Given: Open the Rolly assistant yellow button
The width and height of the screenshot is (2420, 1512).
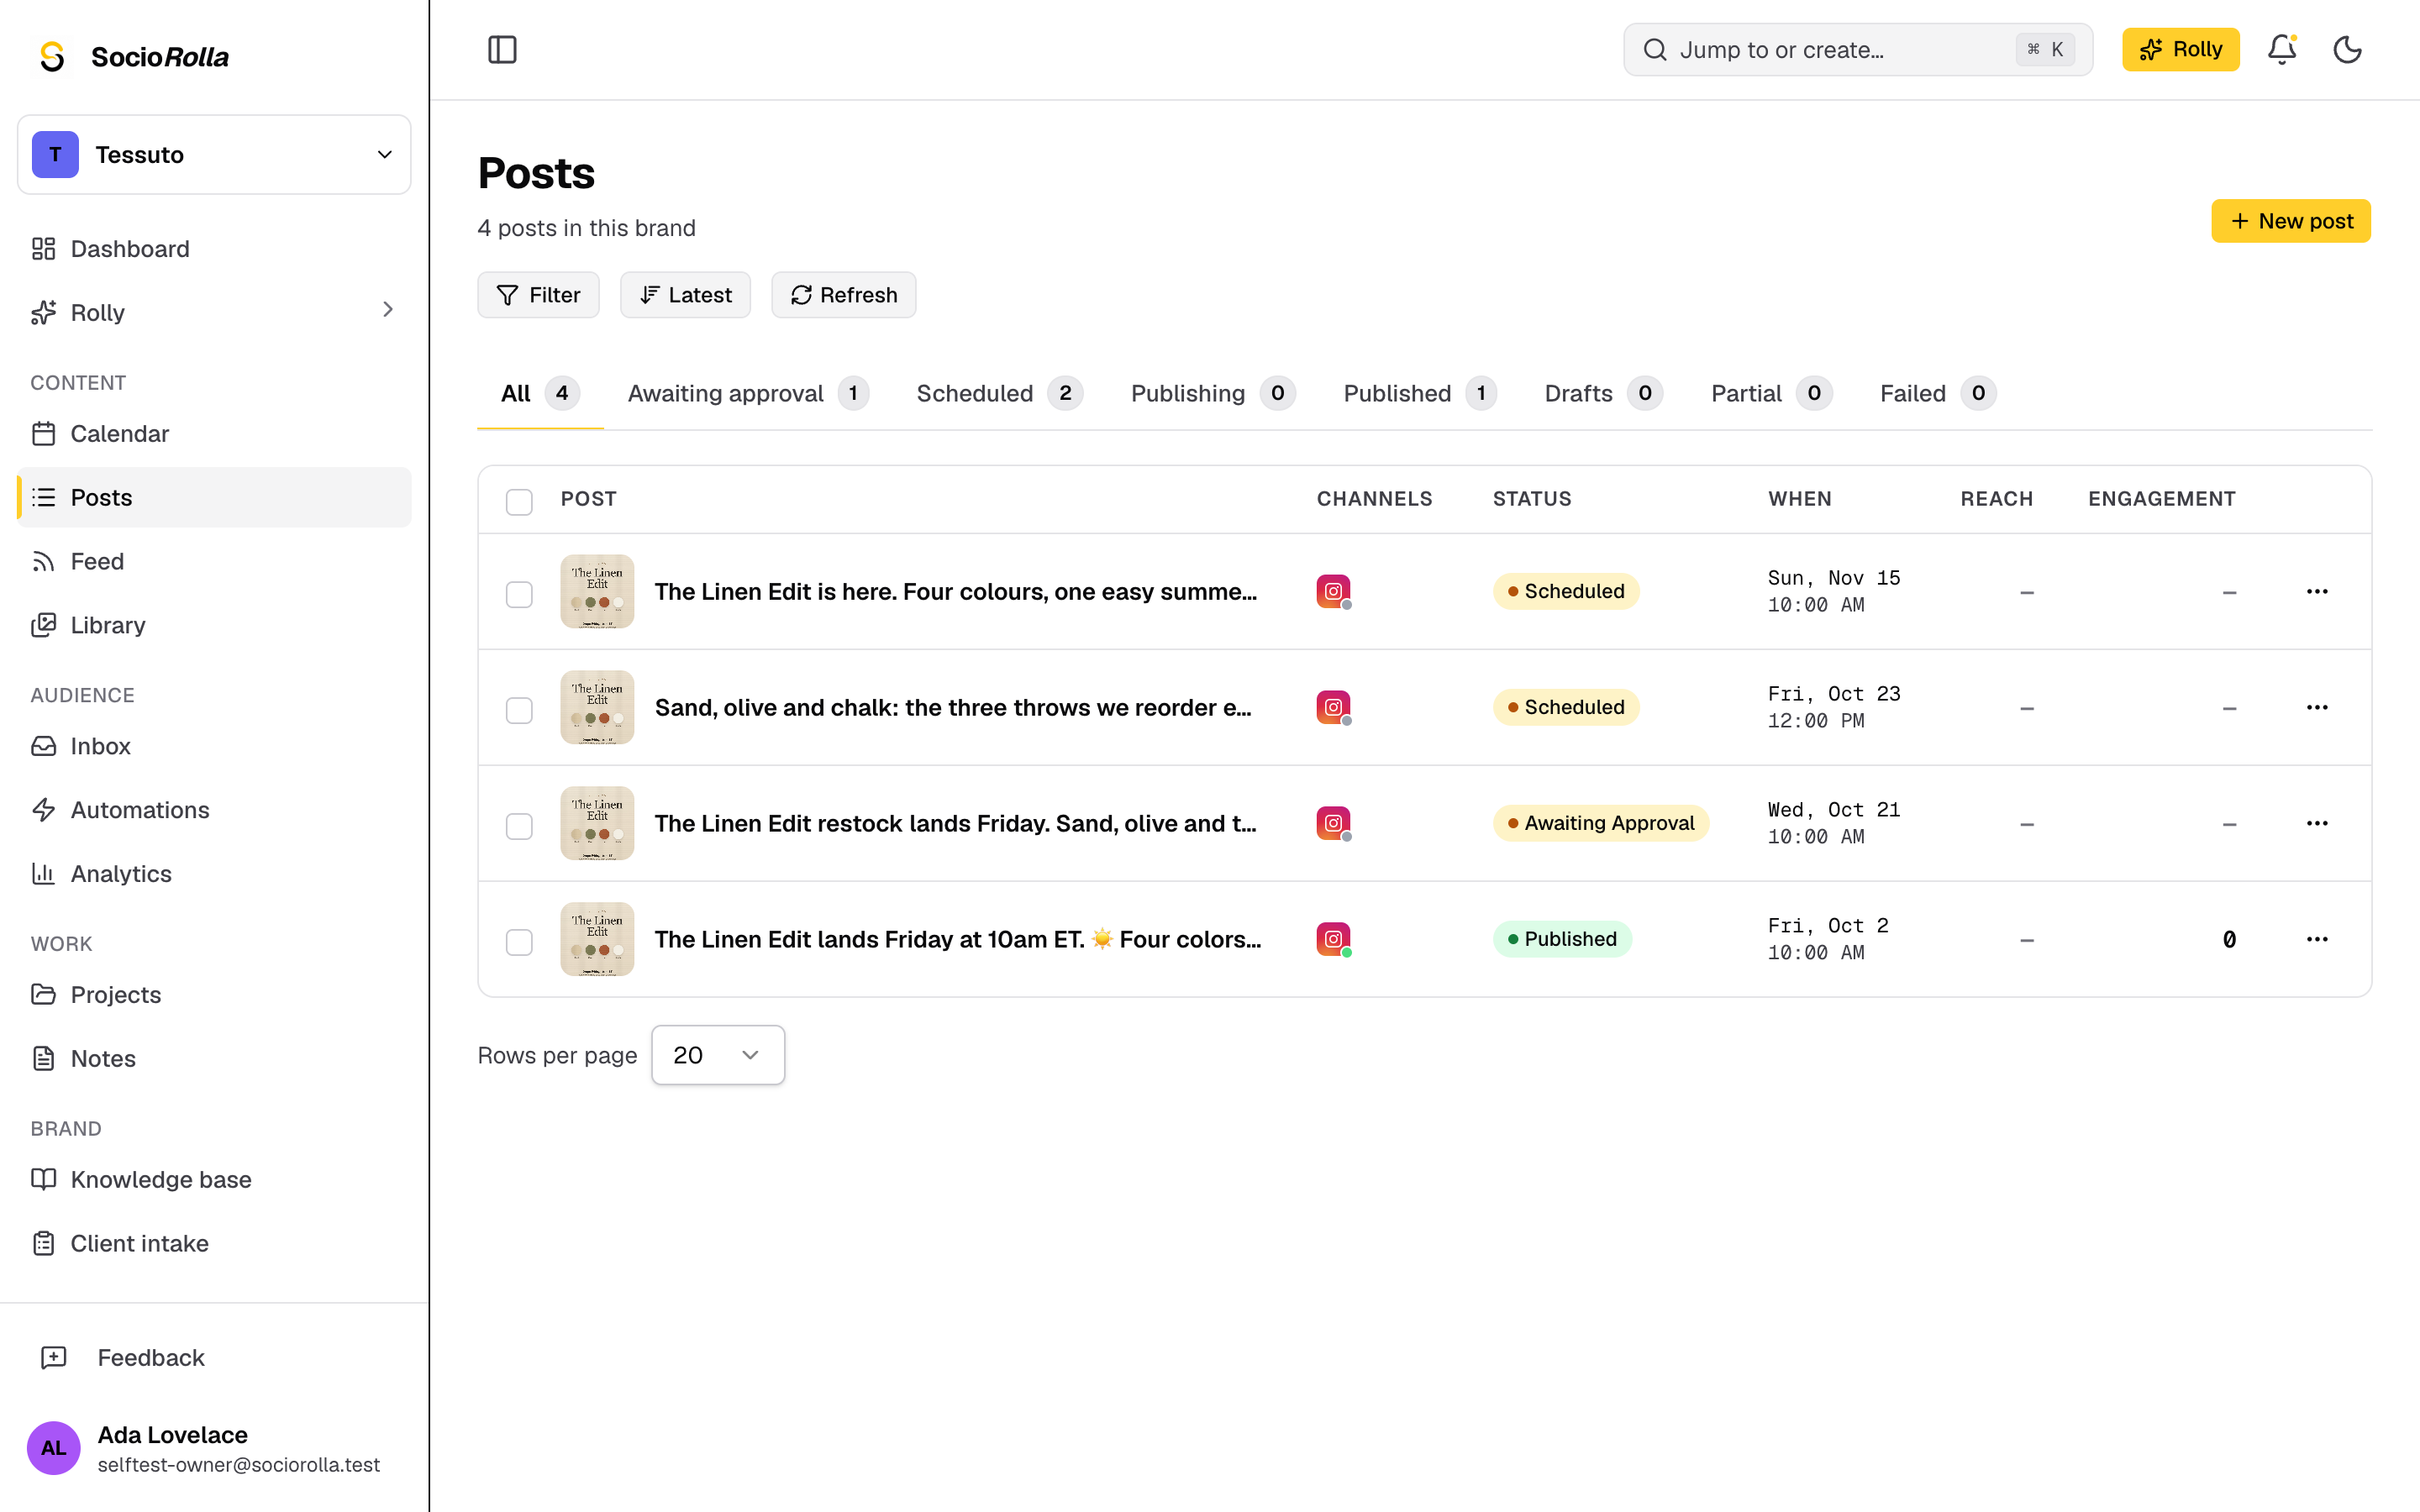Looking at the screenshot, I should tap(2180, 49).
